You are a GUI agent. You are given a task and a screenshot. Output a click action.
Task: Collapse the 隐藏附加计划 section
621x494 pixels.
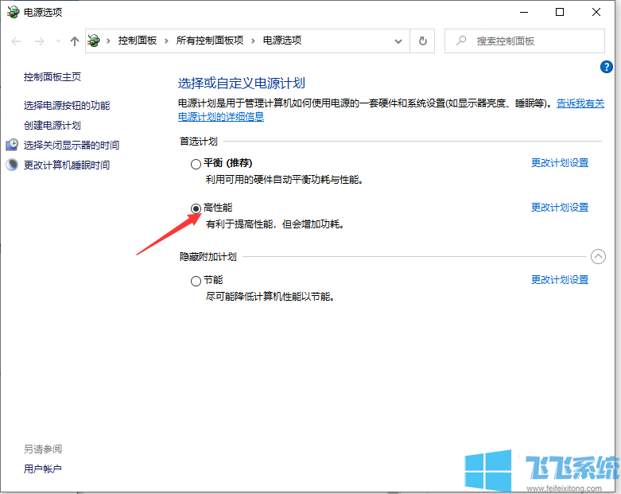click(x=598, y=256)
